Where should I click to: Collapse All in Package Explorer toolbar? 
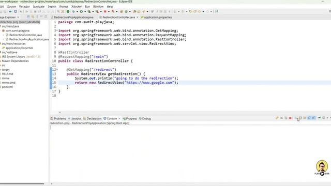pos(28,17)
